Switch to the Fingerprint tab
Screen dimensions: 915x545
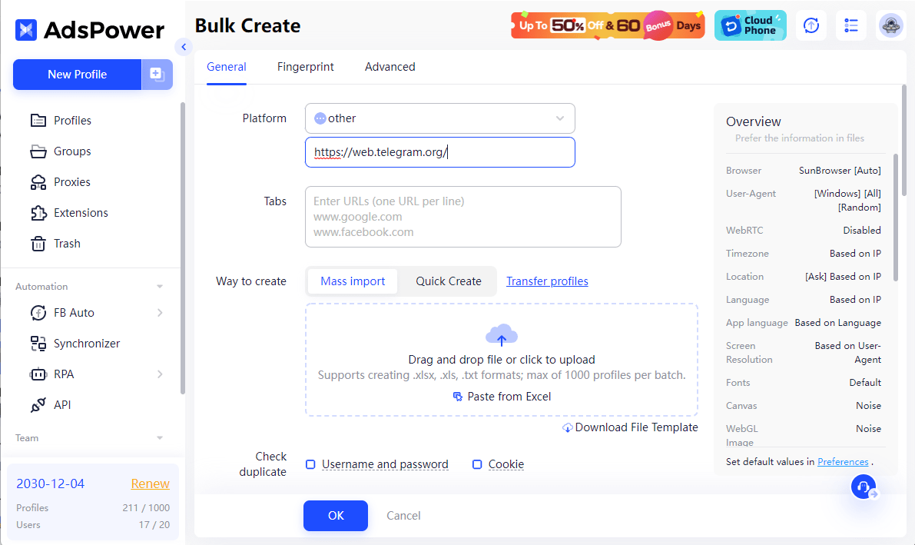click(305, 67)
